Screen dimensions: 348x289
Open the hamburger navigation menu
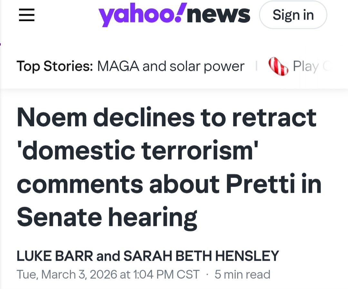click(x=26, y=15)
